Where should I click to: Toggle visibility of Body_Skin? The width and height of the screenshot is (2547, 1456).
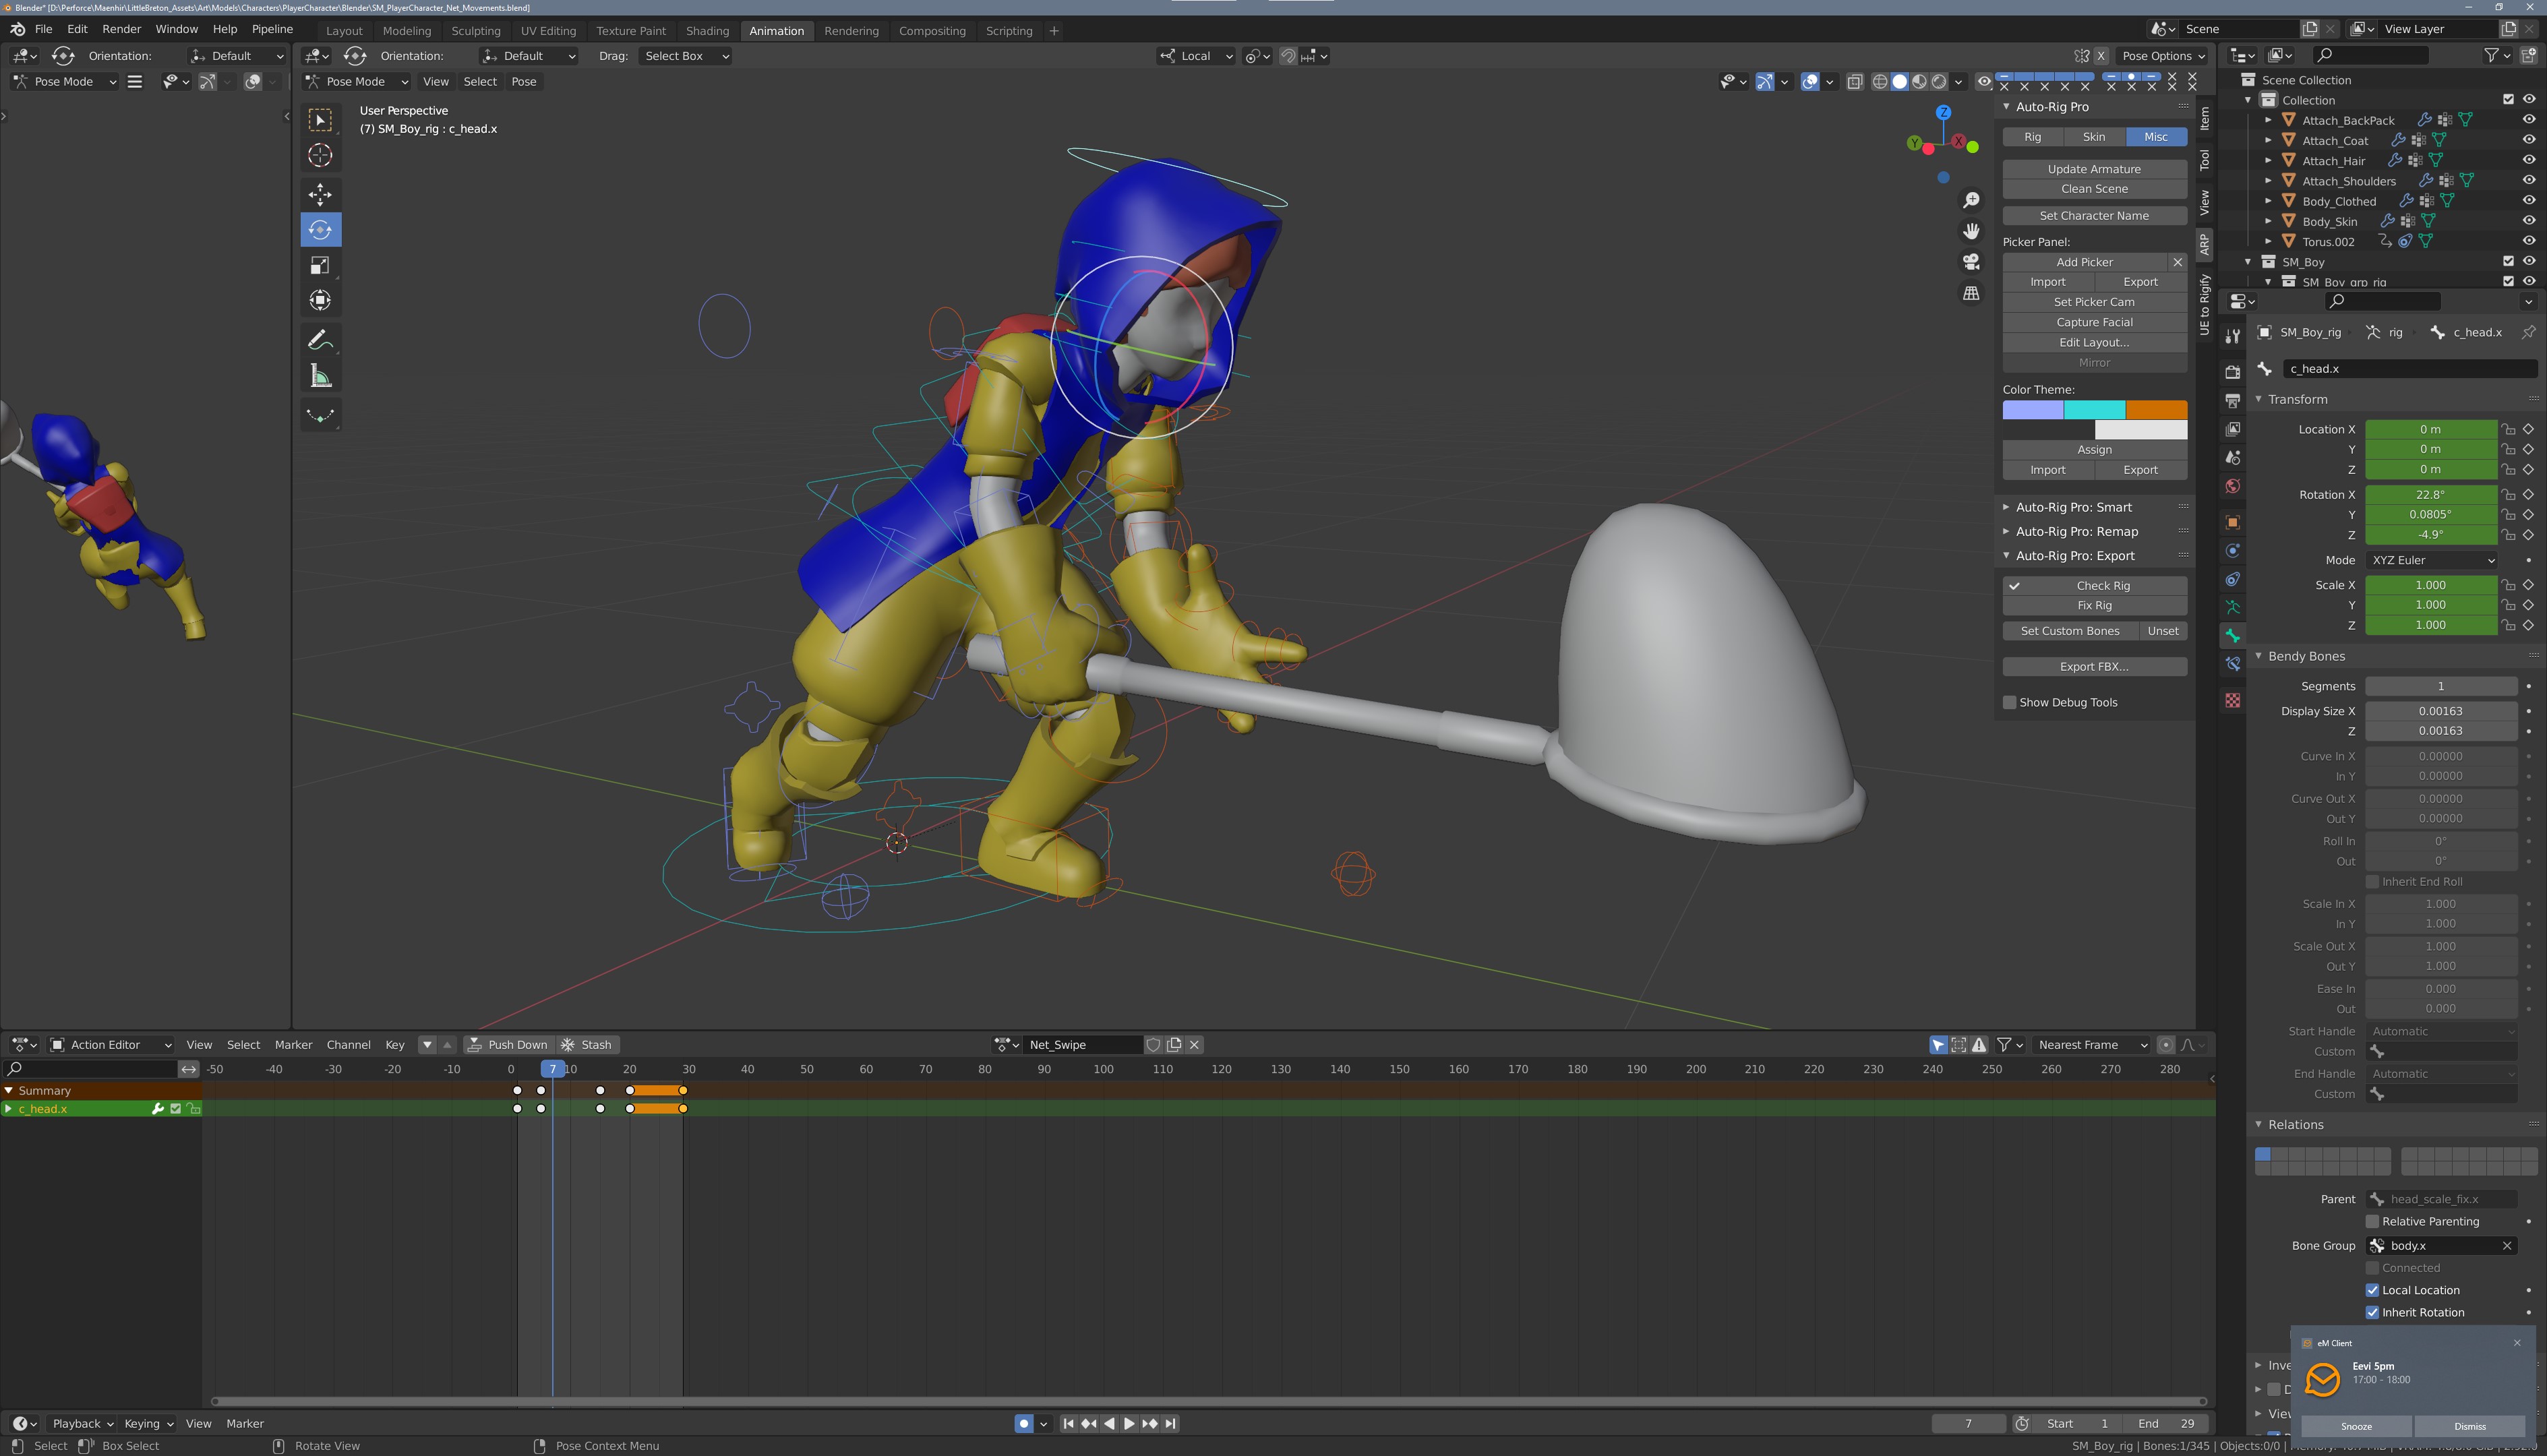point(2528,221)
